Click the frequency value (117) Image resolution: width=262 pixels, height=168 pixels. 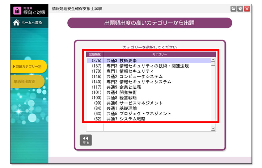pos(97,87)
